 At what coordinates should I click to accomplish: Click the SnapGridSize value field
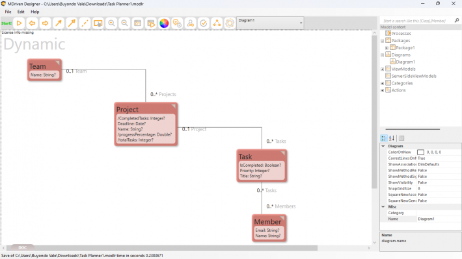439,189
